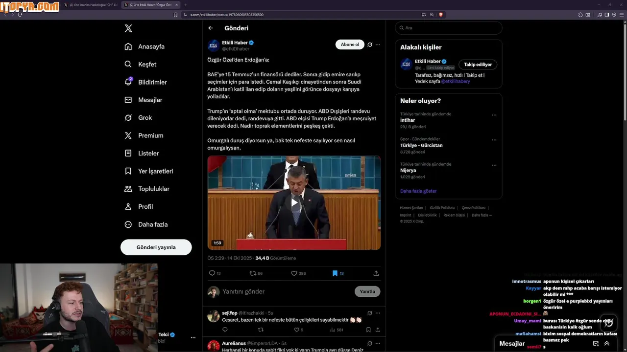
Task: Expand the Daha fazla footer menu
Action: click(x=482, y=215)
